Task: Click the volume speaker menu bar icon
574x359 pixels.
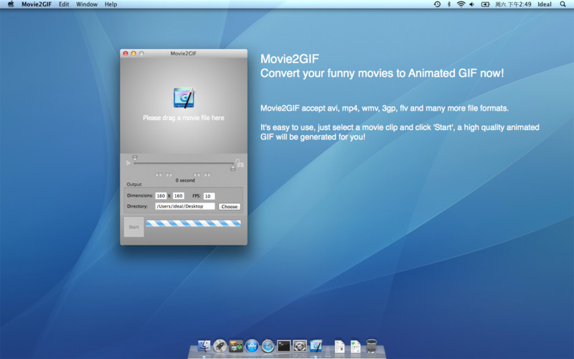Action: point(472,4)
